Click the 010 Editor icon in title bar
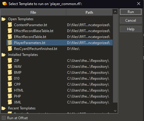144x121 pixels. click(x=5, y=4)
